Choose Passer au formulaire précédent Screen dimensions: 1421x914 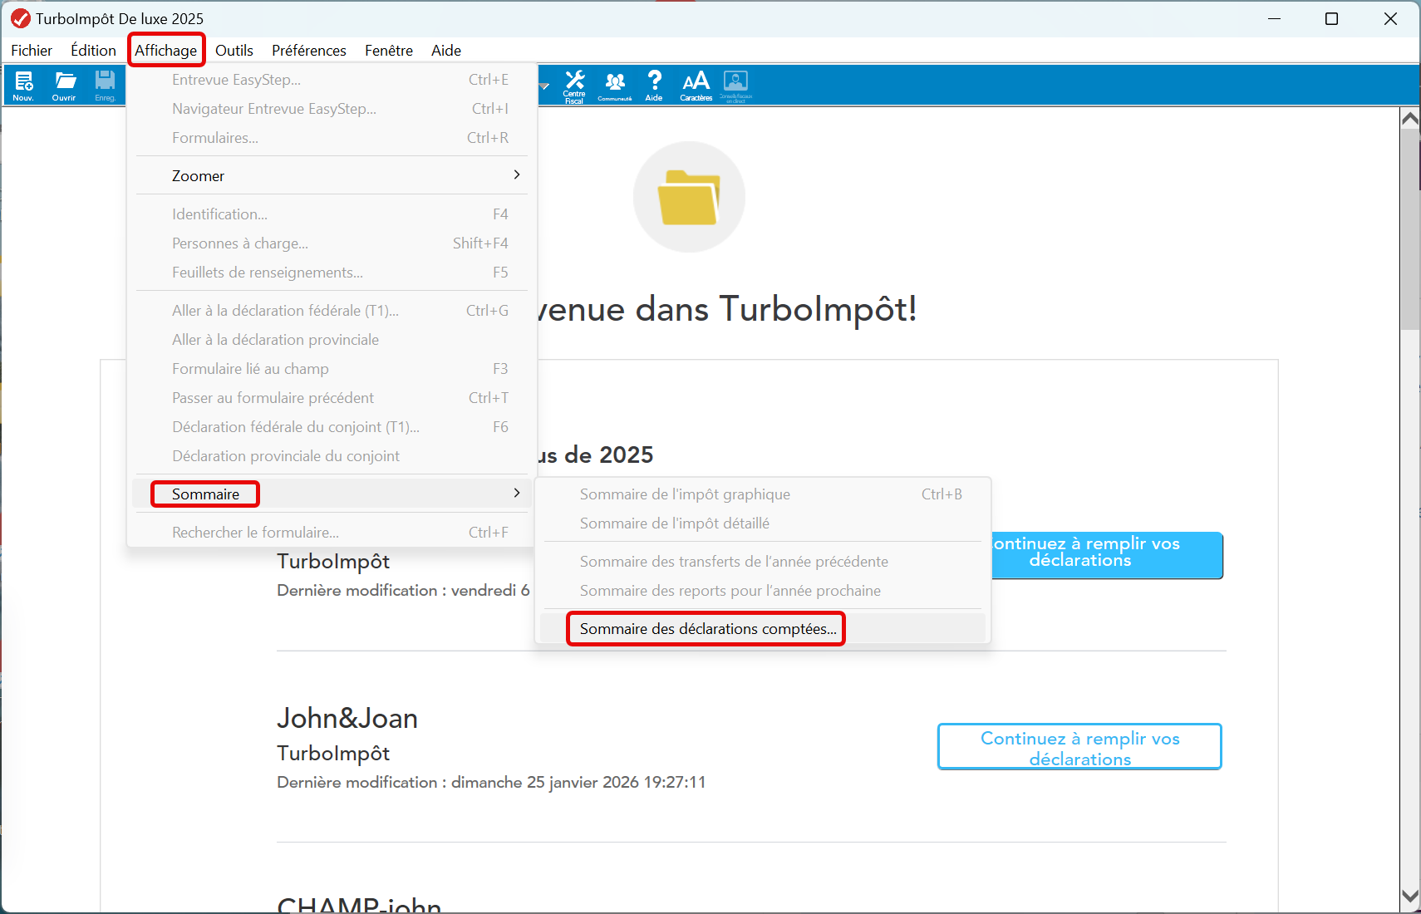[x=332, y=398]
